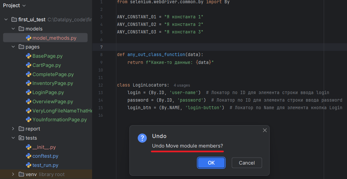Expand the report folder
This screenshot has height=179, width=347.
click(x=13, y=129)
